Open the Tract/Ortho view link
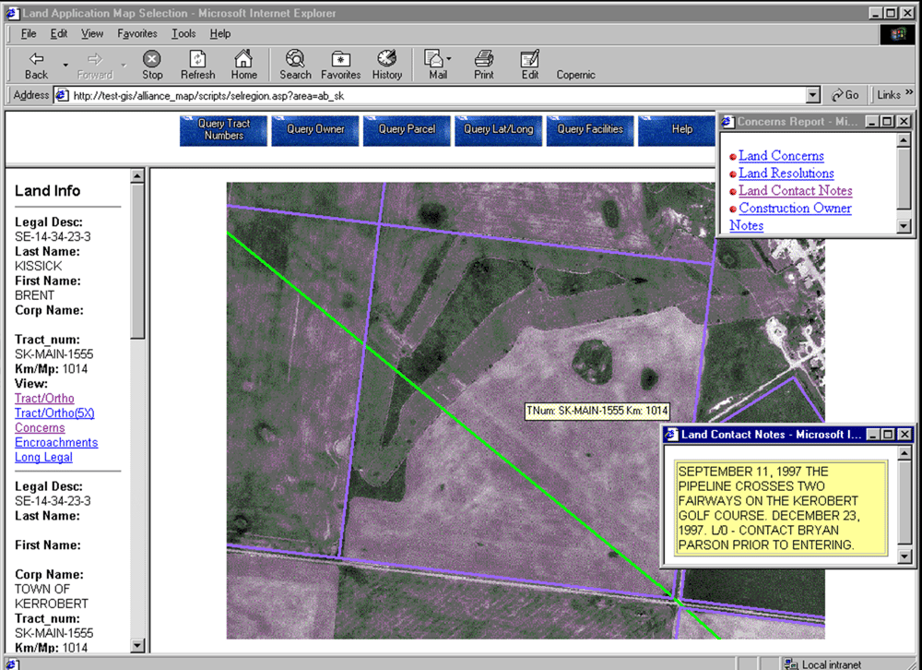 pyautogui.click(x=44, y=399)
